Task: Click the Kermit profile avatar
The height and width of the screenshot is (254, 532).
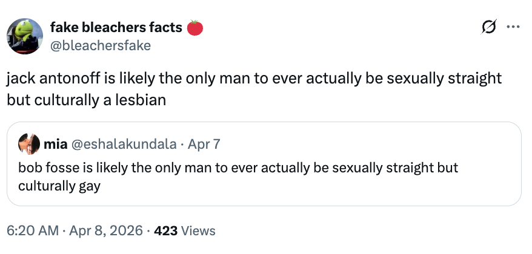Action: click(24, 36)
